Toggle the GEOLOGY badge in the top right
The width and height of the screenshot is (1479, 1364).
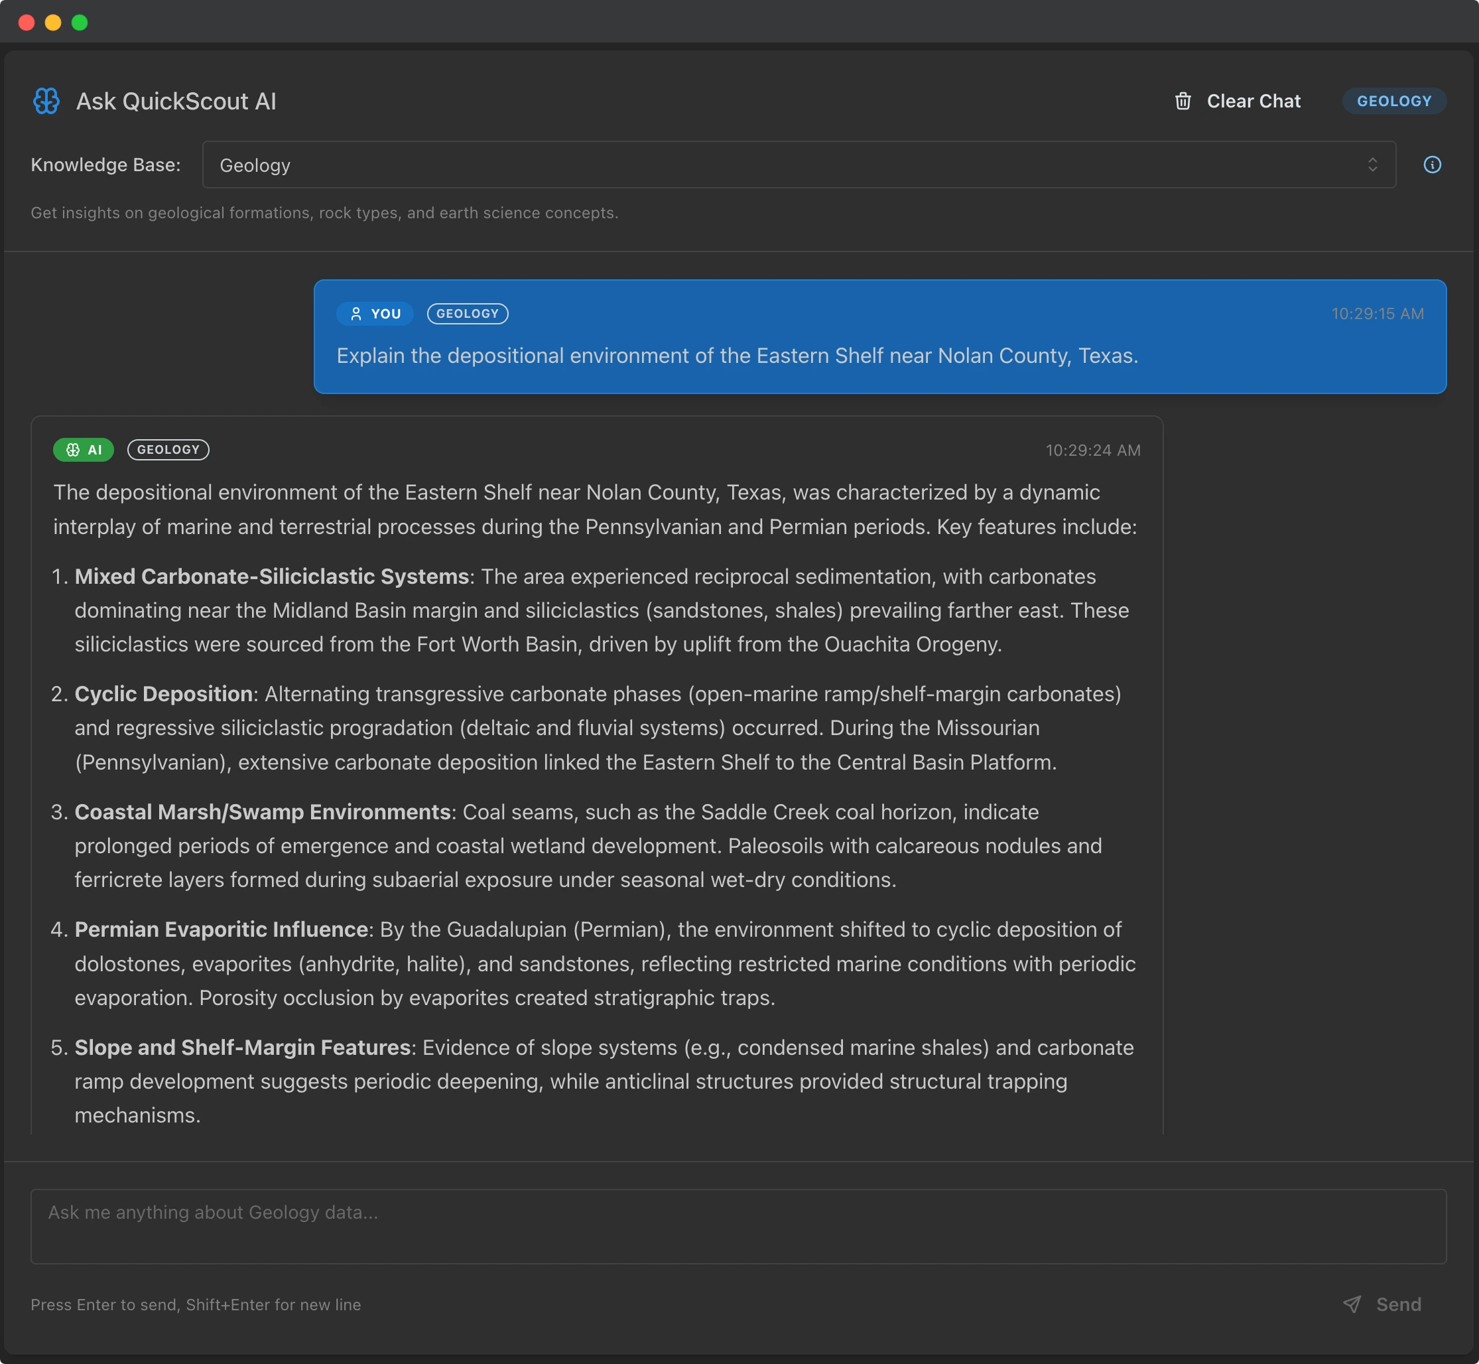pyautogui.click(x=1393, y=100)
